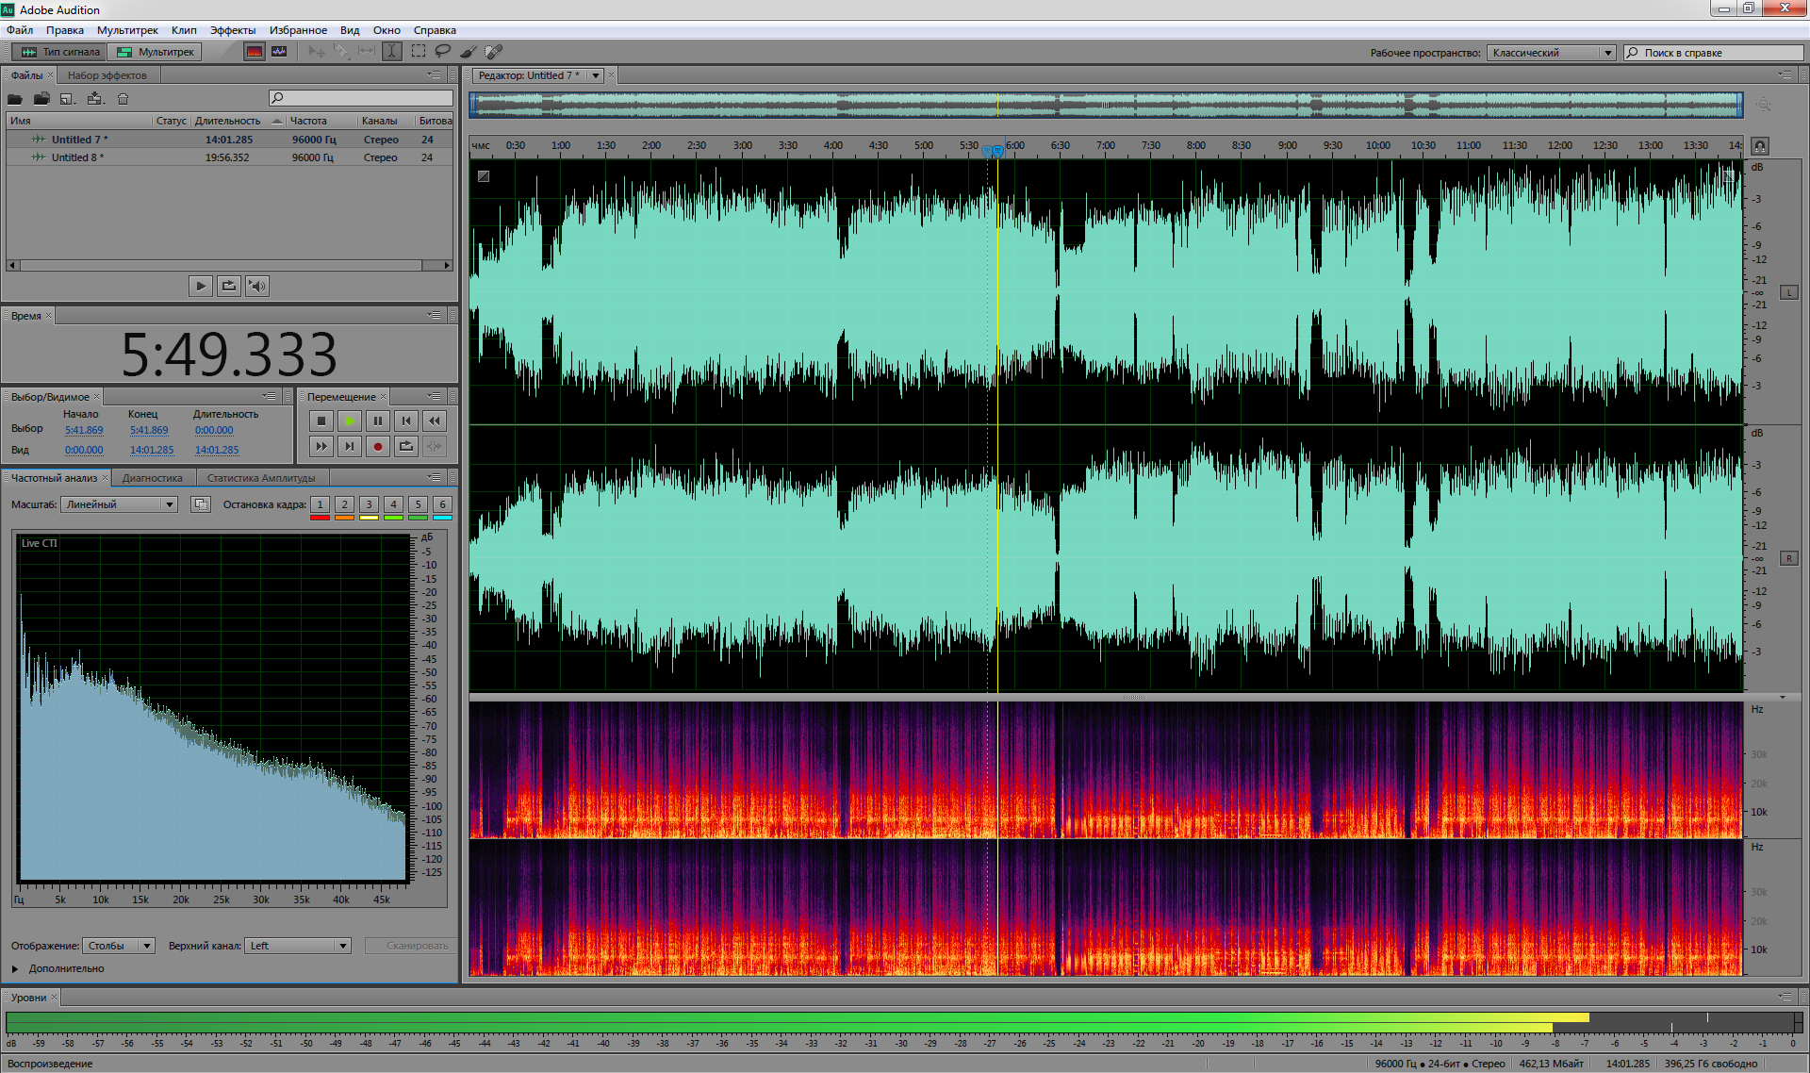
Task: Toggle the spectral frequency display button
Action: click(255, 52)
